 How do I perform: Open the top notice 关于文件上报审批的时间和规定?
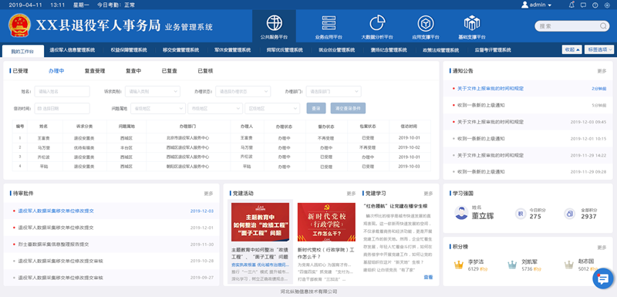coord(491,89)
